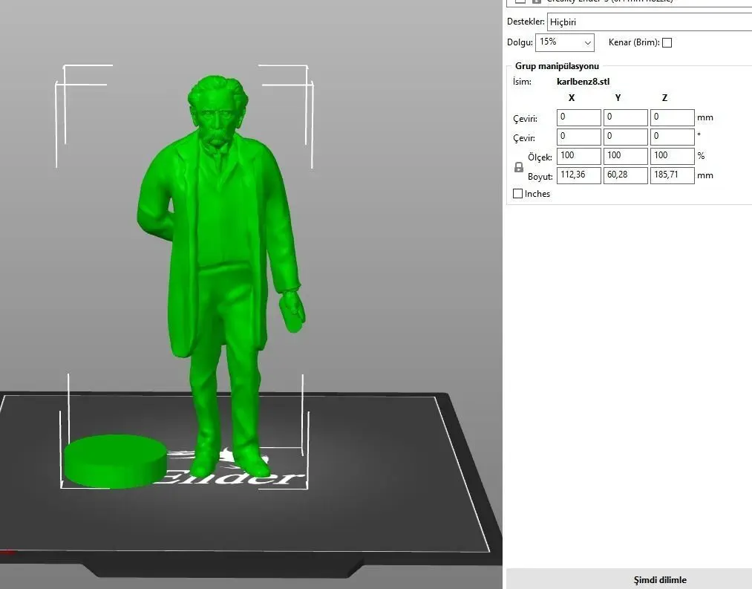Click the Grup manipülasyonu section title
This screenshot has width=752, height=589.
(x=557, y=66)
